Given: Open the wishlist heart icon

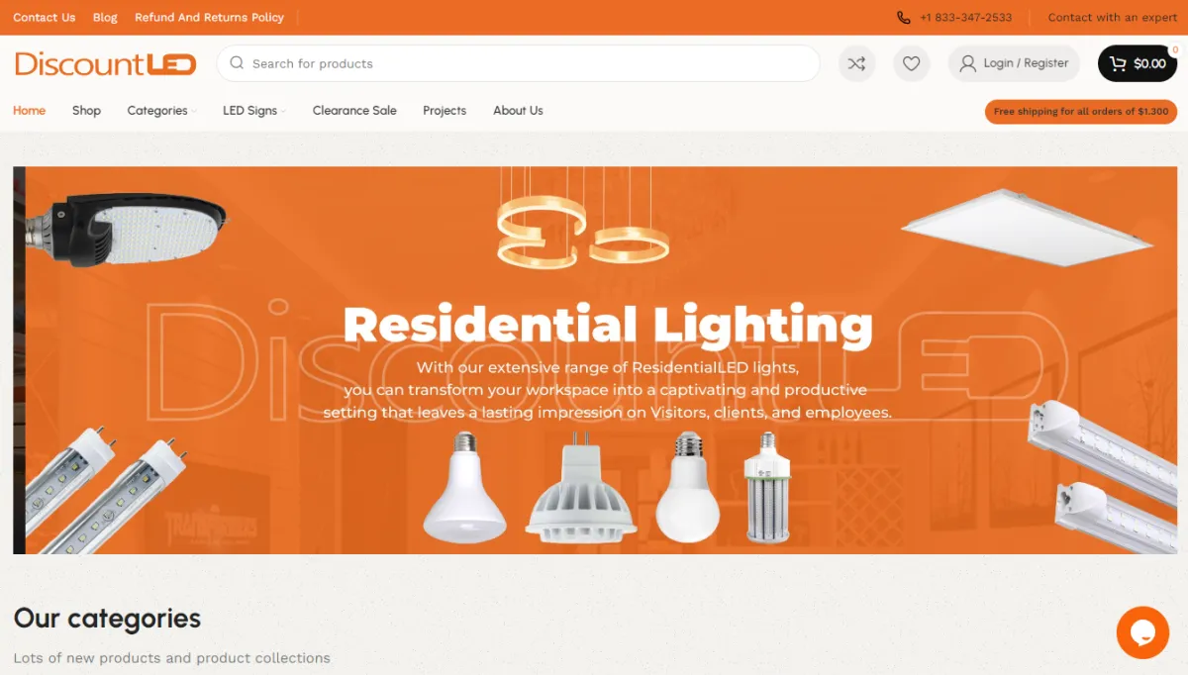Looking at the screenshot, I should 912,63.
